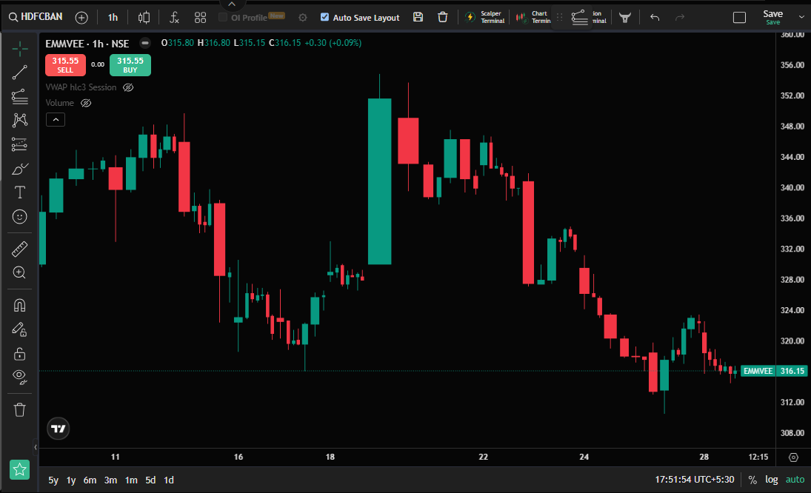Image resolution: width=811 pixels, height=493 pixels.
Task: Open the chart layout square selector
Action: click(x=740, y=18)
